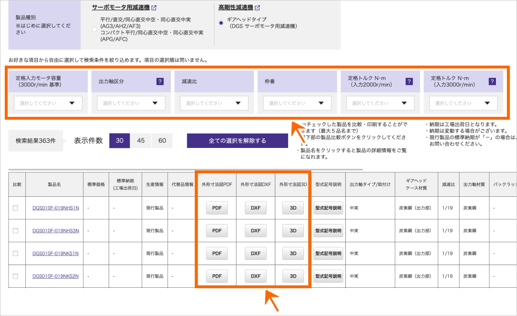Open external link icon next to 高剛性減速機
The height and width of the screenshot is (316, 517).
(258, 8)
